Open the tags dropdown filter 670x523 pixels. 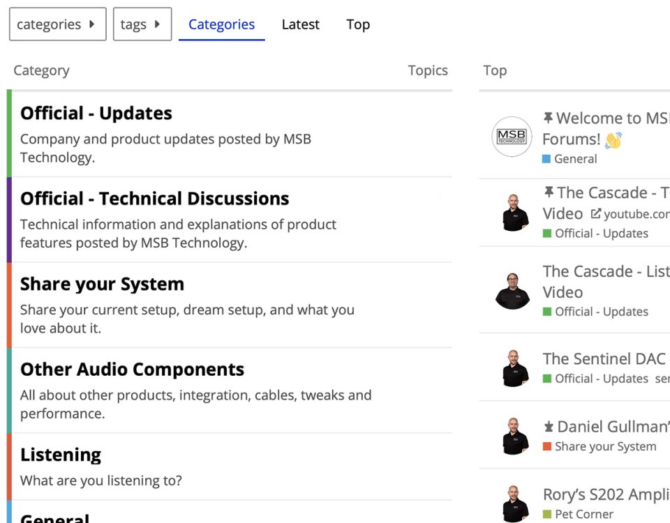(142, 24)
